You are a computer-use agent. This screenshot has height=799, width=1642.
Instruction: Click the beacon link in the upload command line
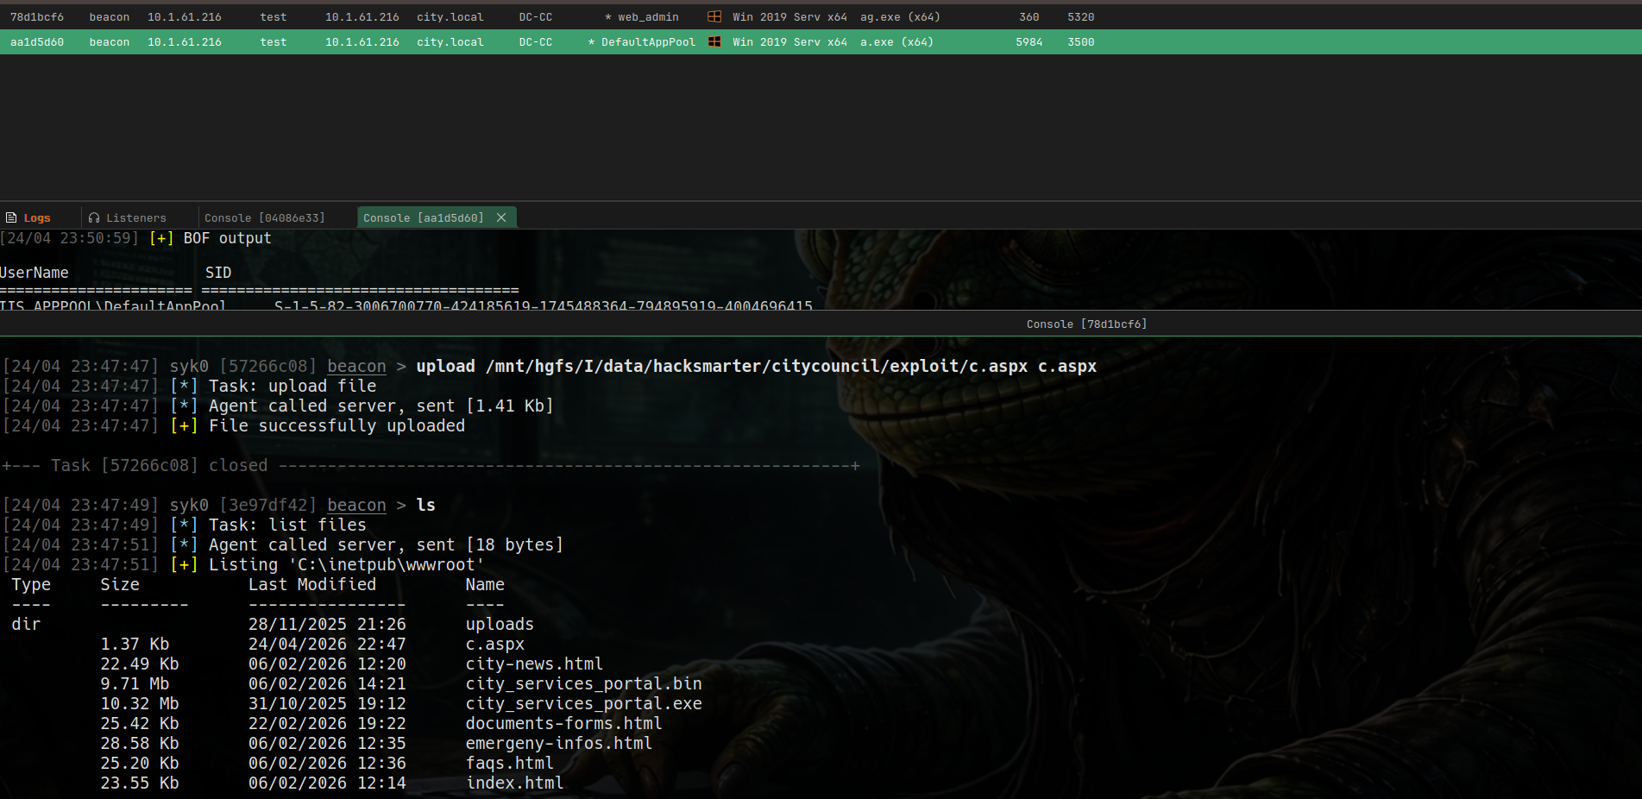[356, 366]
